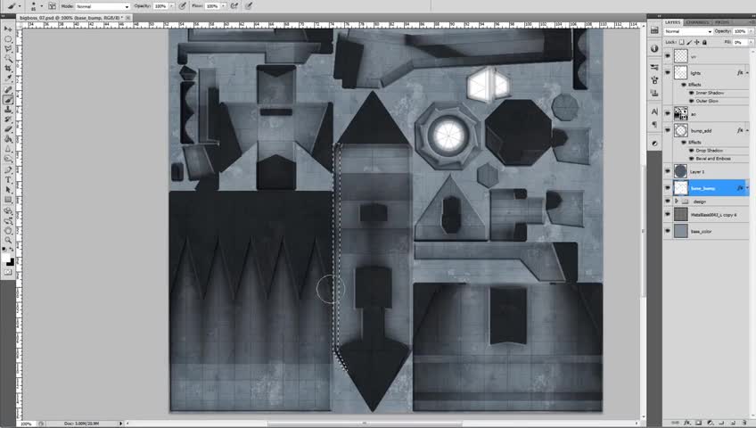Switch to the Layers tab
The width and height of the screenshot is (756, 428).
pyautogui.click(x=672, y=22)
